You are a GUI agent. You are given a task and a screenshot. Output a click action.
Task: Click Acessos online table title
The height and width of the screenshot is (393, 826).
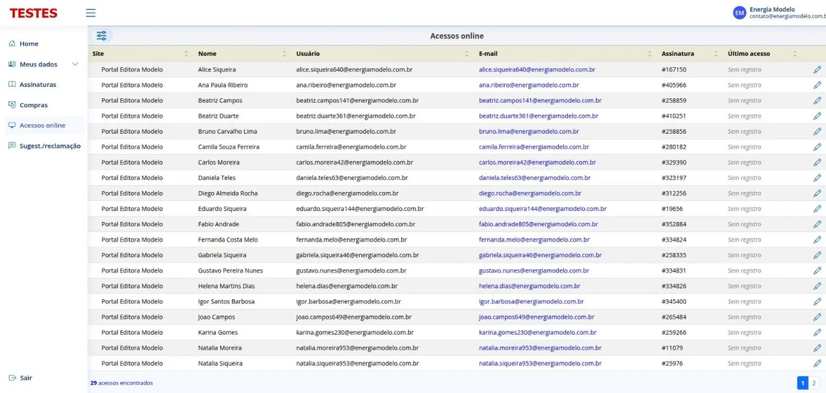click(x=457, y=36)
